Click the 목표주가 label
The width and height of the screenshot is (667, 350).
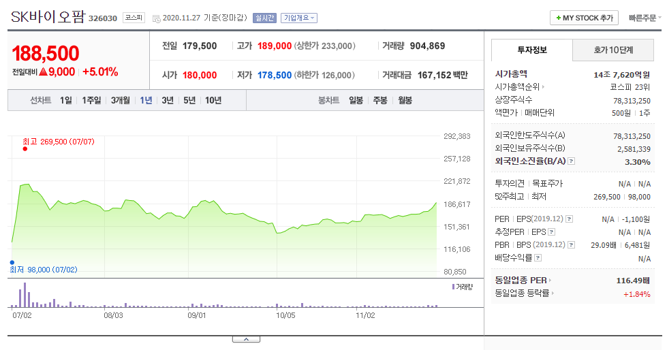click(x=548, y=184)
